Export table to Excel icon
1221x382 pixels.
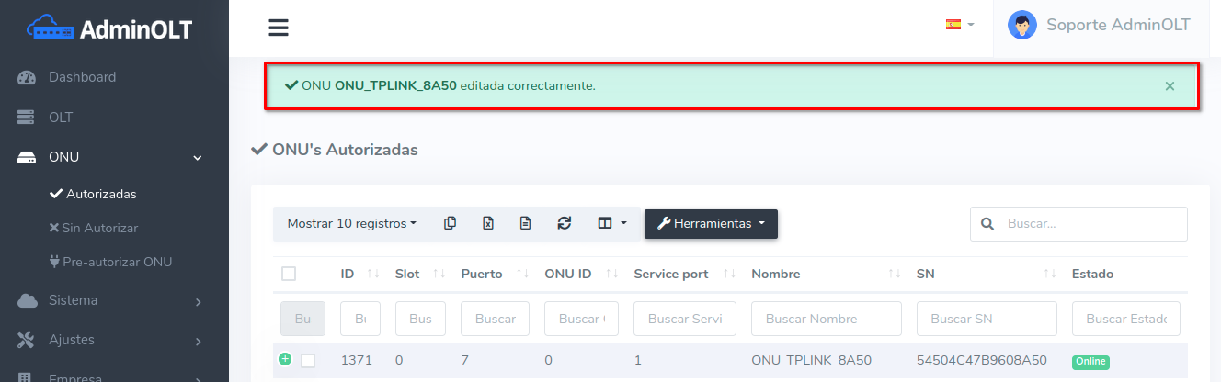488,223
